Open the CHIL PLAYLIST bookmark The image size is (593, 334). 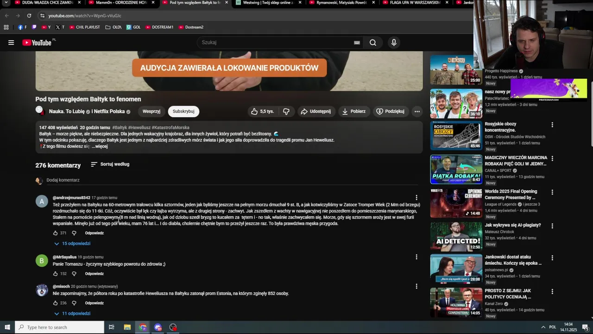84,27
